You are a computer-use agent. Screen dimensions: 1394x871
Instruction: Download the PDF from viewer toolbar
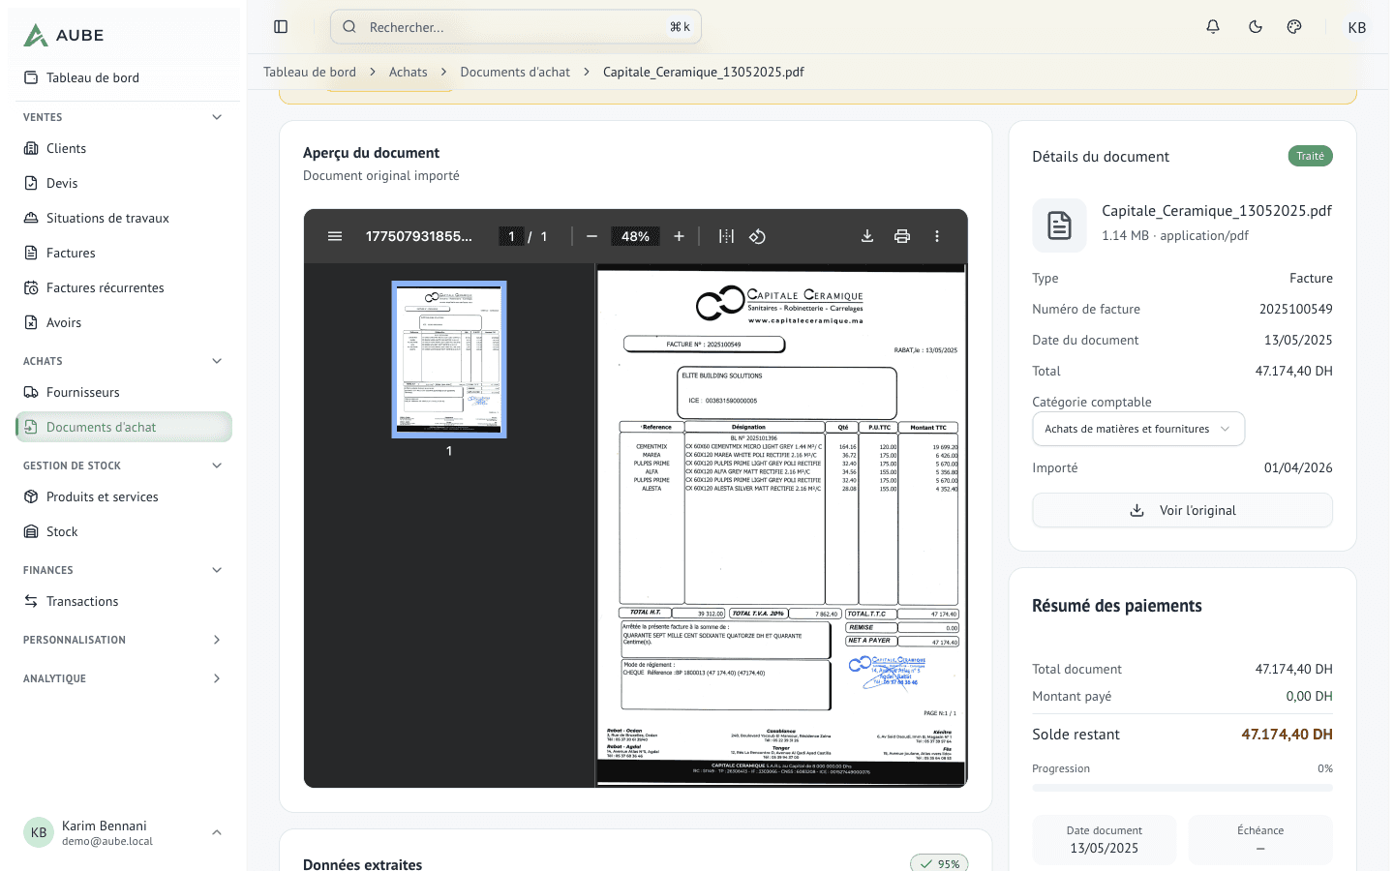(x=867, y=236)
